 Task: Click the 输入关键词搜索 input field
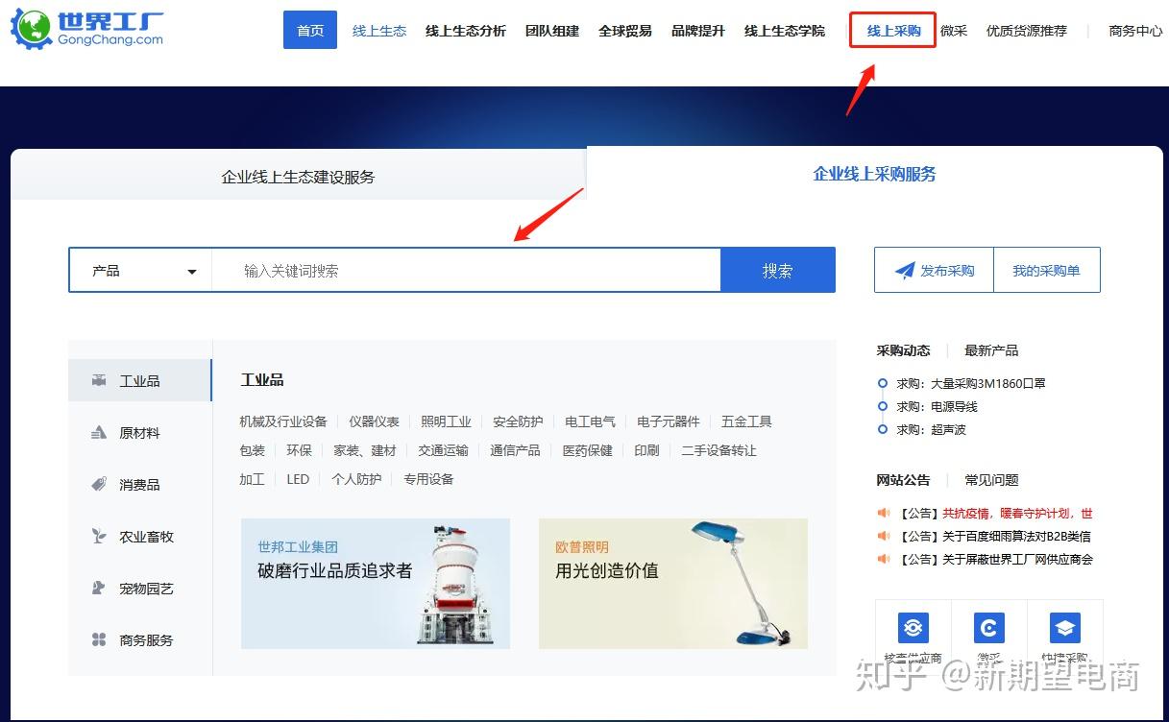466,271
